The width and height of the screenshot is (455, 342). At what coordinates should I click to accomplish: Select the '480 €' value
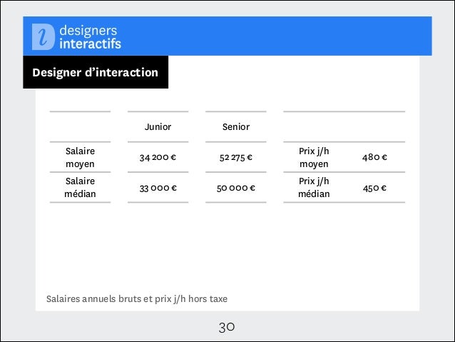coord(374,157)
